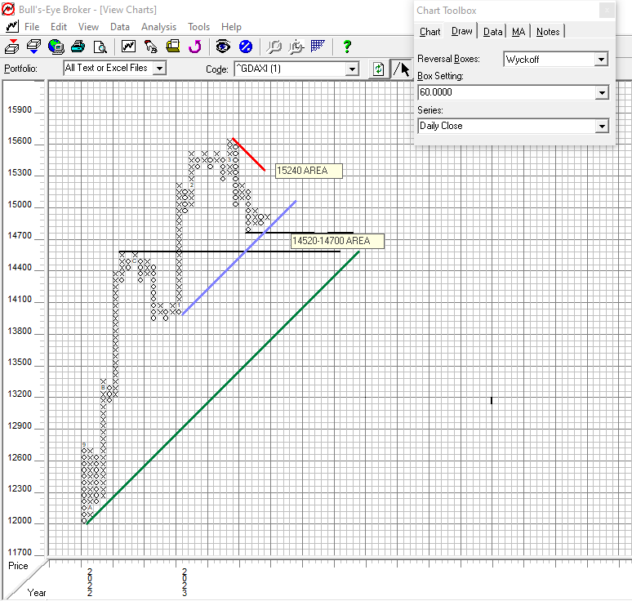Click the yellow folder portfolio icon
632x601 pixels.
point(173,47)
